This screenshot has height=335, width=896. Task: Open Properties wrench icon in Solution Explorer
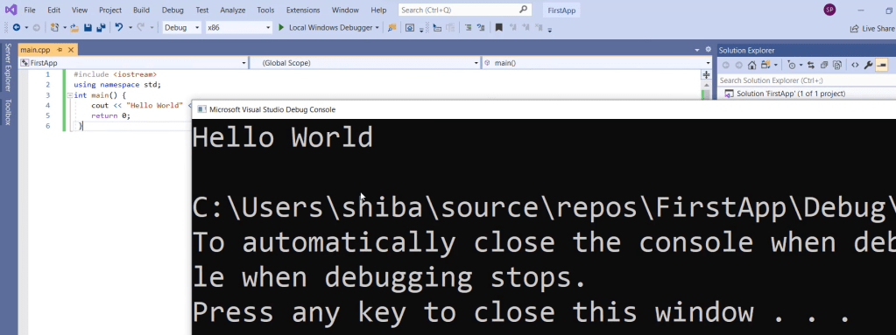[x=869, y=65]
